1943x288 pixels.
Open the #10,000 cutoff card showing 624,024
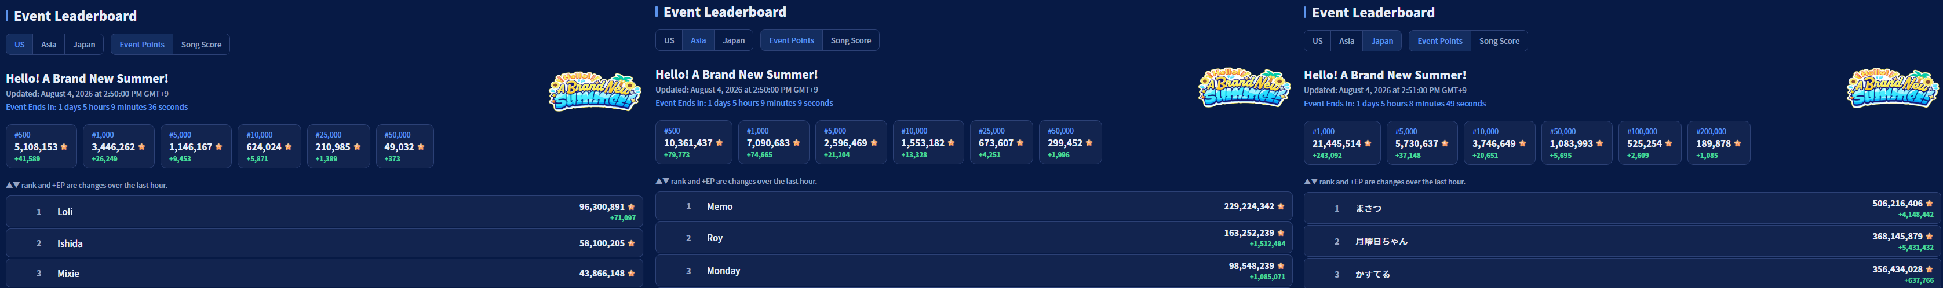pos(269,146)
